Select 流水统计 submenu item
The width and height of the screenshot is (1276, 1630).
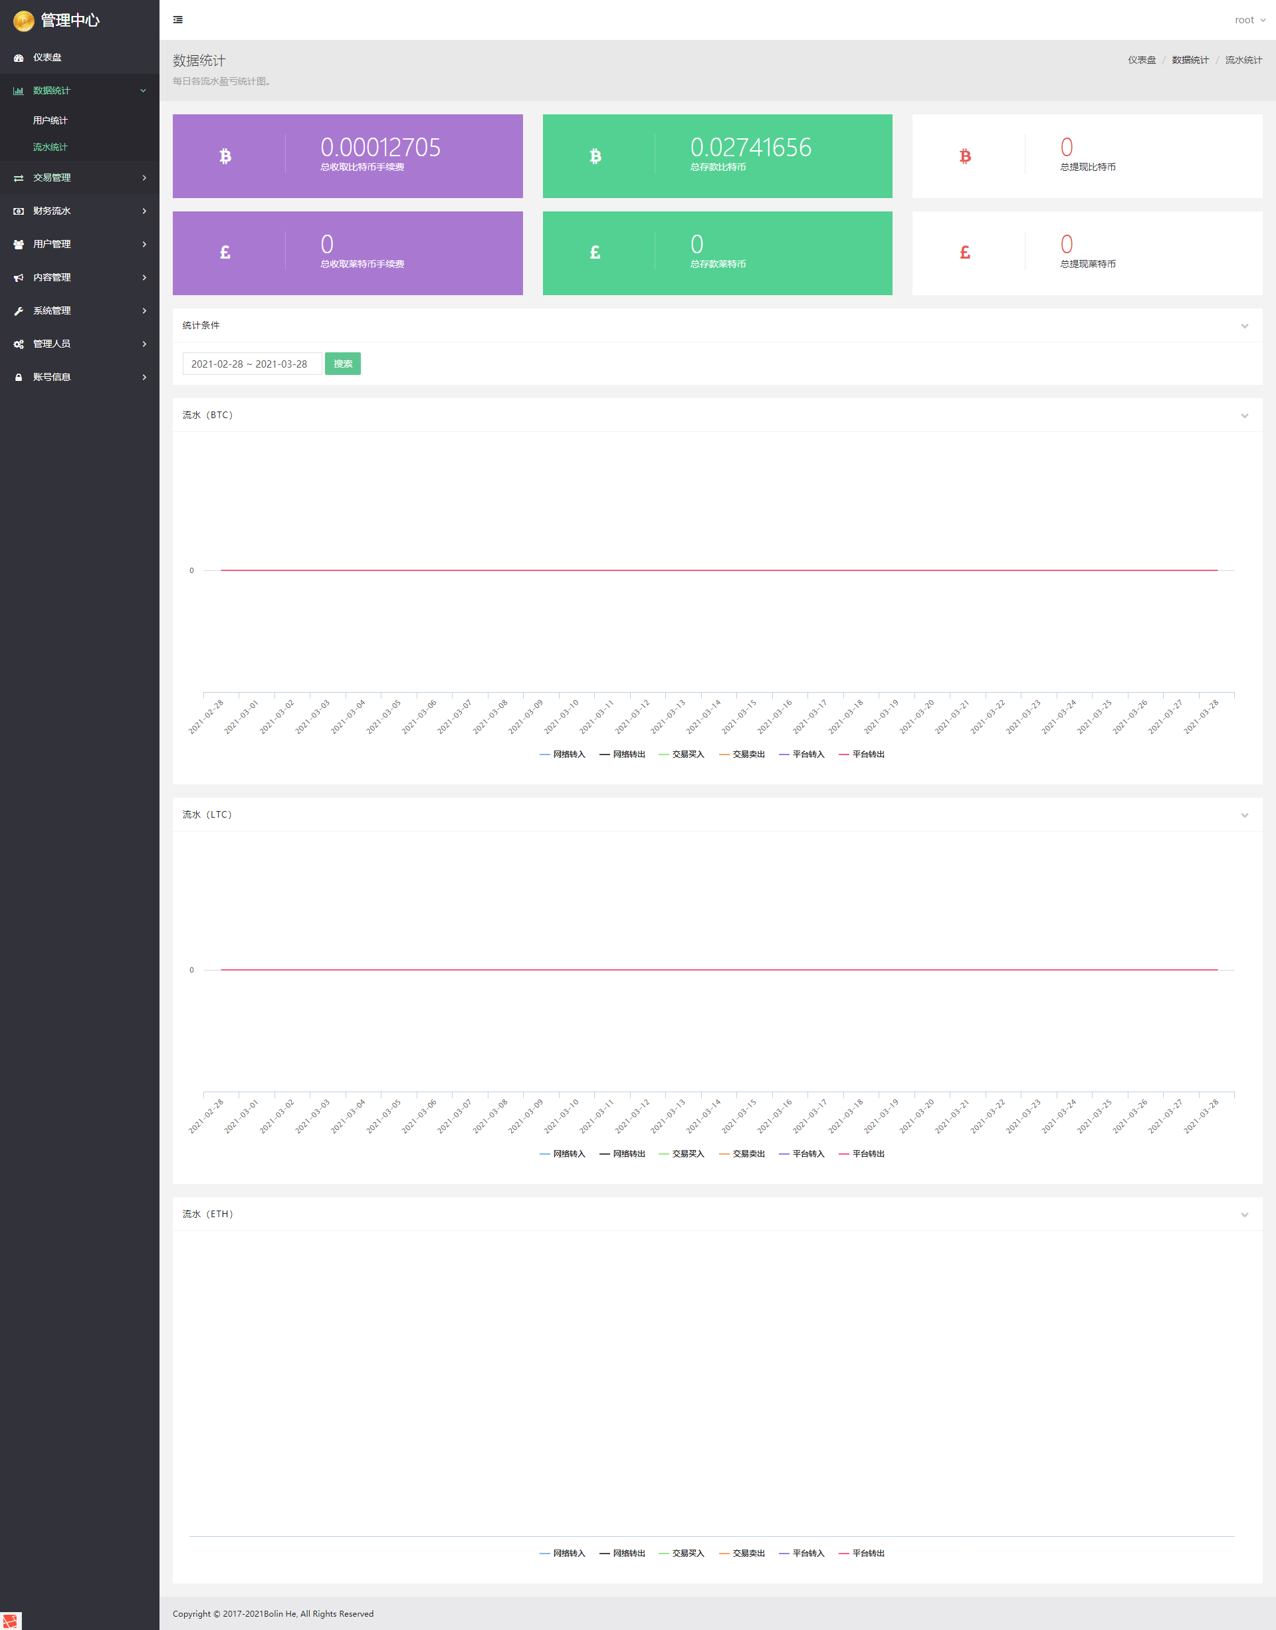point(50,147)
